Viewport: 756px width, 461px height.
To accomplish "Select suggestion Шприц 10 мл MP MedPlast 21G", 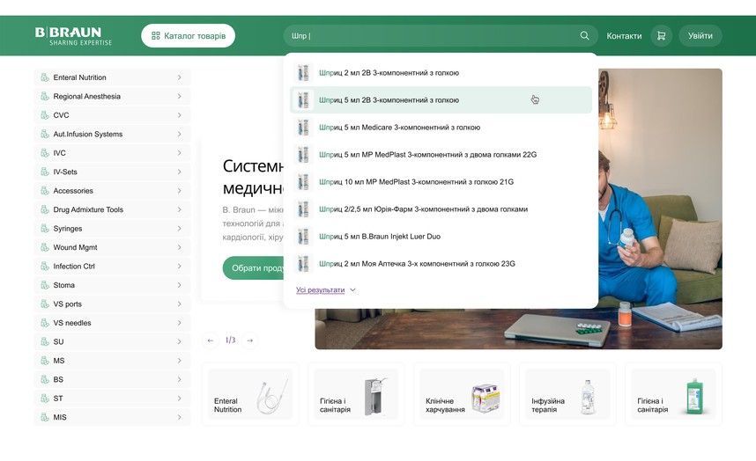I will pyautogui.click(x=441, y=182).
